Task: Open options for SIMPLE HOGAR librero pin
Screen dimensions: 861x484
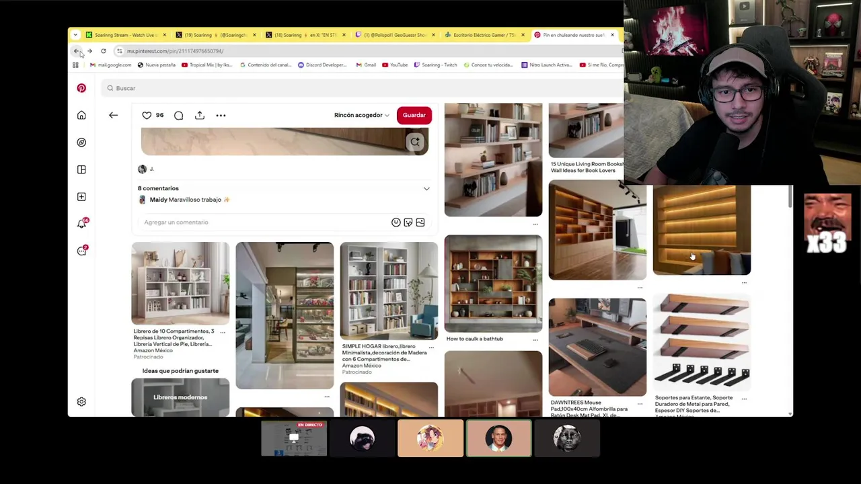Action: (431, 348)
